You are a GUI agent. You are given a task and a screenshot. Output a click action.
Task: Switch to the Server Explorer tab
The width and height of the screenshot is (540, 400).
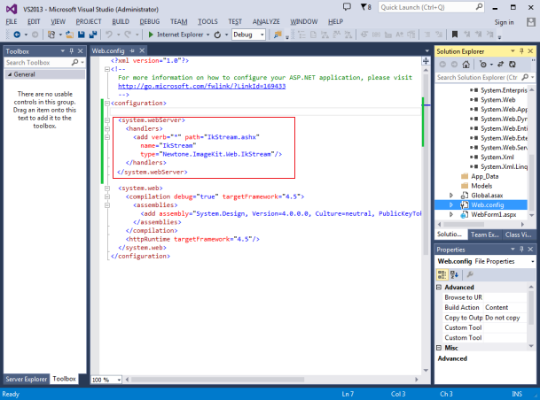coord(27,379)
